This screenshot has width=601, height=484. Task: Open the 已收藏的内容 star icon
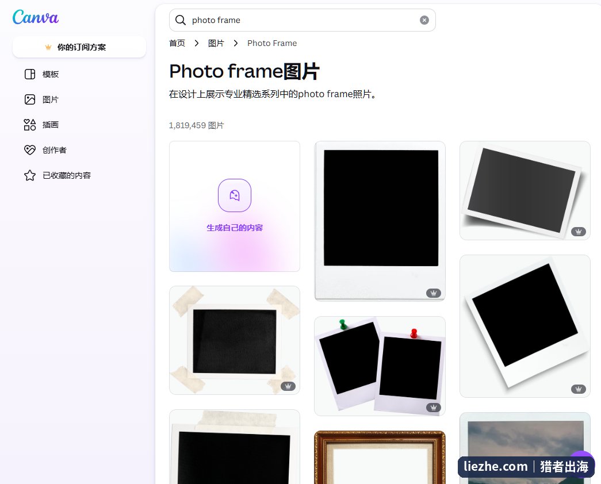coord(30,175)
